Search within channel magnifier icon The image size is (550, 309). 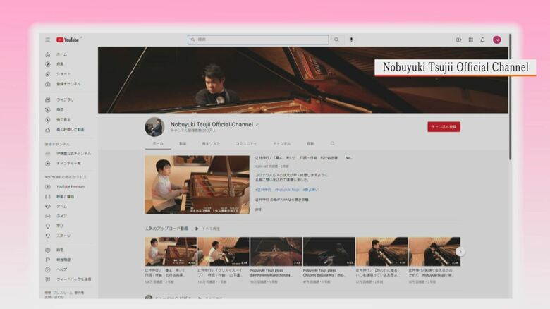[x=333, y=143]
